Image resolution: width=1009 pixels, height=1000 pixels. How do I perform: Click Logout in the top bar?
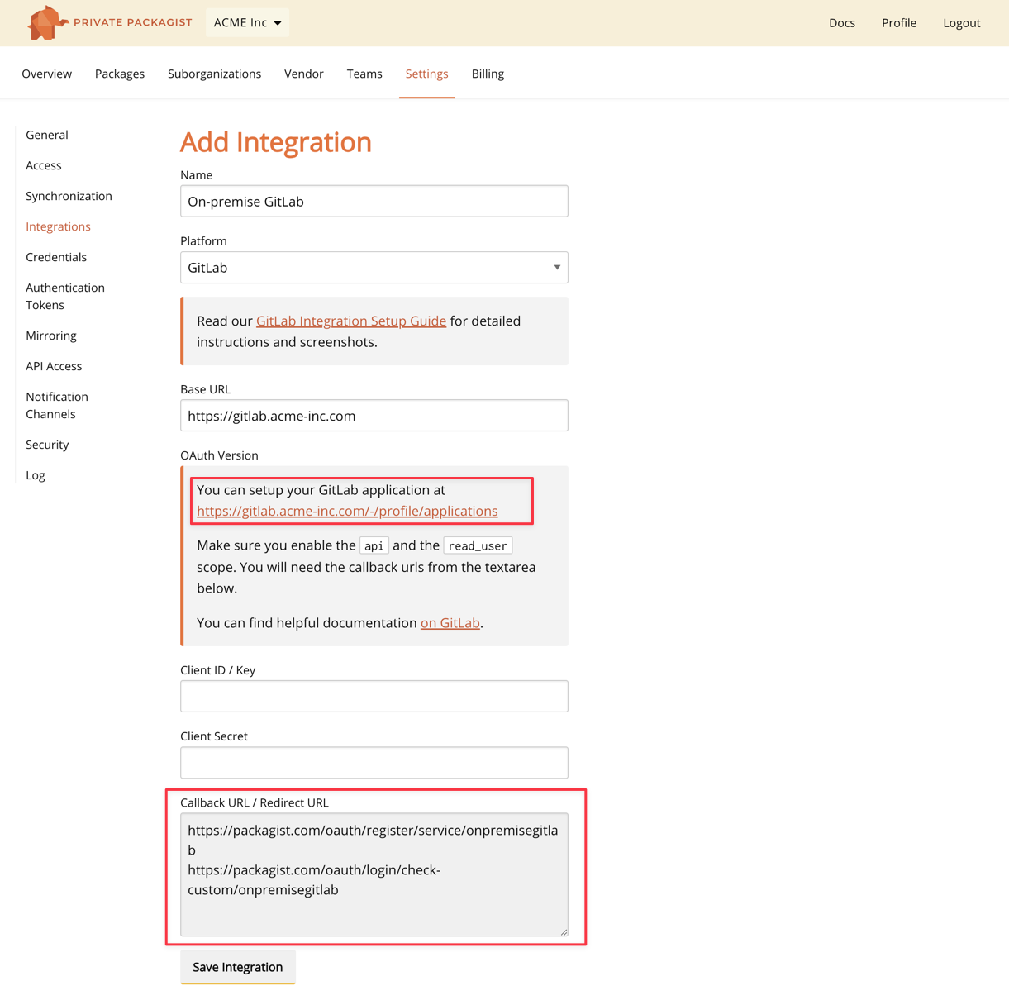click(x=961, y=23)
